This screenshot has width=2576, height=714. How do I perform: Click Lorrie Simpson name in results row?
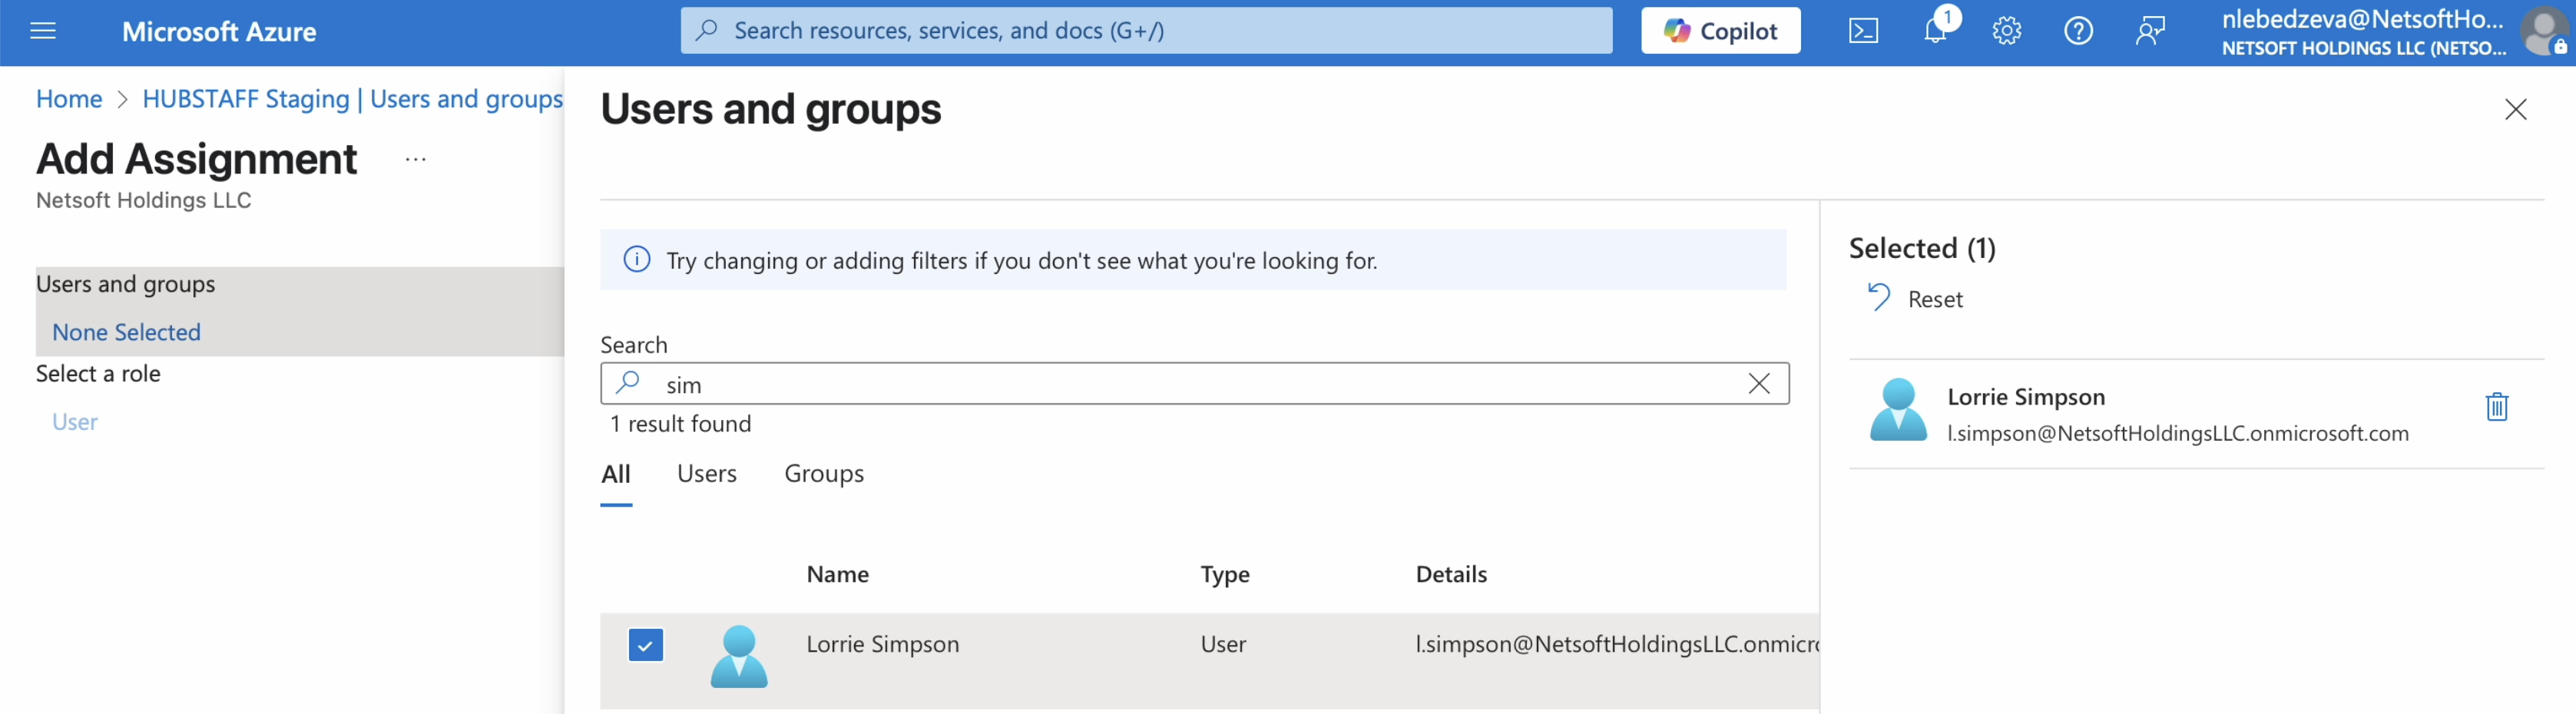tap(883, 645)
